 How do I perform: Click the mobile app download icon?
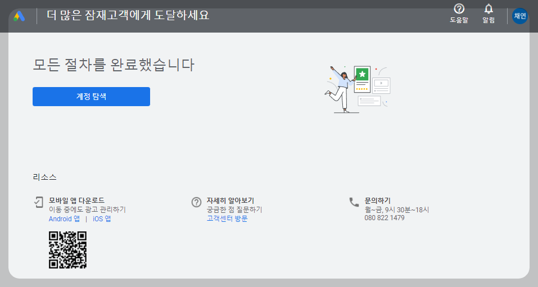pos(38,202)
